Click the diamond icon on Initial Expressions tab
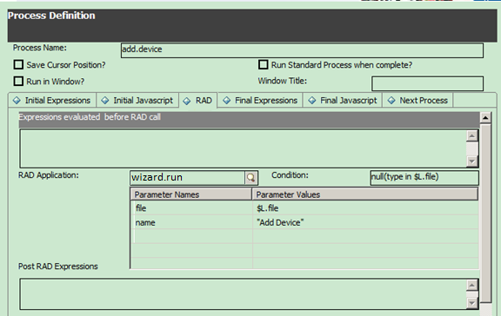Screen dimensions: 501x316 (x=17, y=101)
